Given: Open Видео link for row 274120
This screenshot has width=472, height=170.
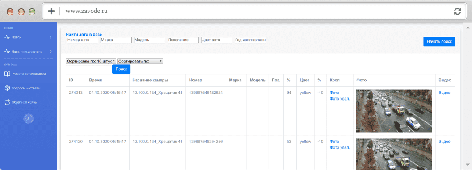Looking at the screenshot, I should point(444,142).
